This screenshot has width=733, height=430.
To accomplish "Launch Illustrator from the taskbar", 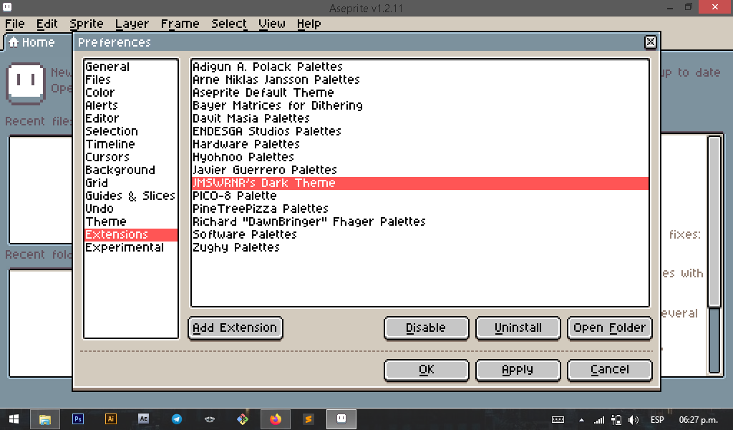I will pyautogui.click(x=110, y=419).
